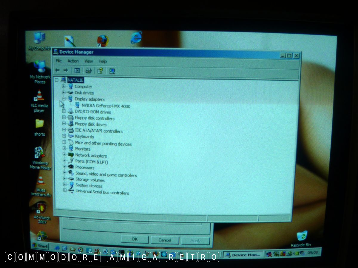Screen dimensions: 358x268
Task: Select the Recycle Bin desktop icon
Action: click(302, 236)
